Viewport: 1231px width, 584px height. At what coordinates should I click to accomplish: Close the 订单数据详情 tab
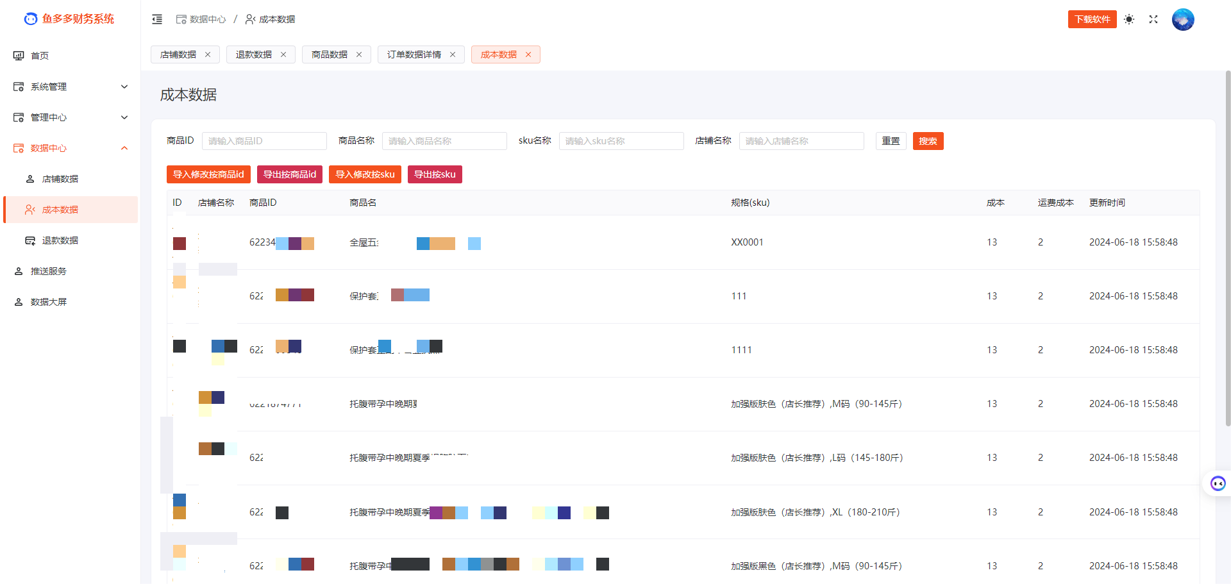(453, 54)
